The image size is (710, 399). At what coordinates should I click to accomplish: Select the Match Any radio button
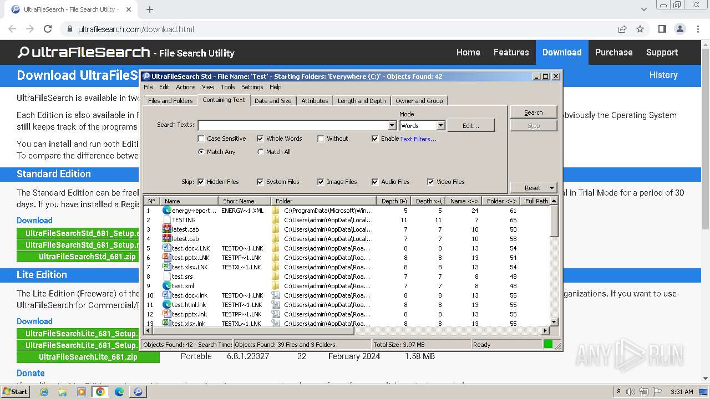(x=201, y=152)
